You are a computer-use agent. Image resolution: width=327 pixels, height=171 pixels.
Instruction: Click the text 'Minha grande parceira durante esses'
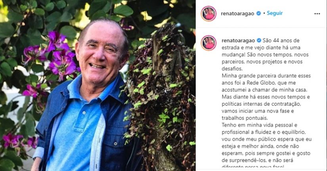[266, 76]
